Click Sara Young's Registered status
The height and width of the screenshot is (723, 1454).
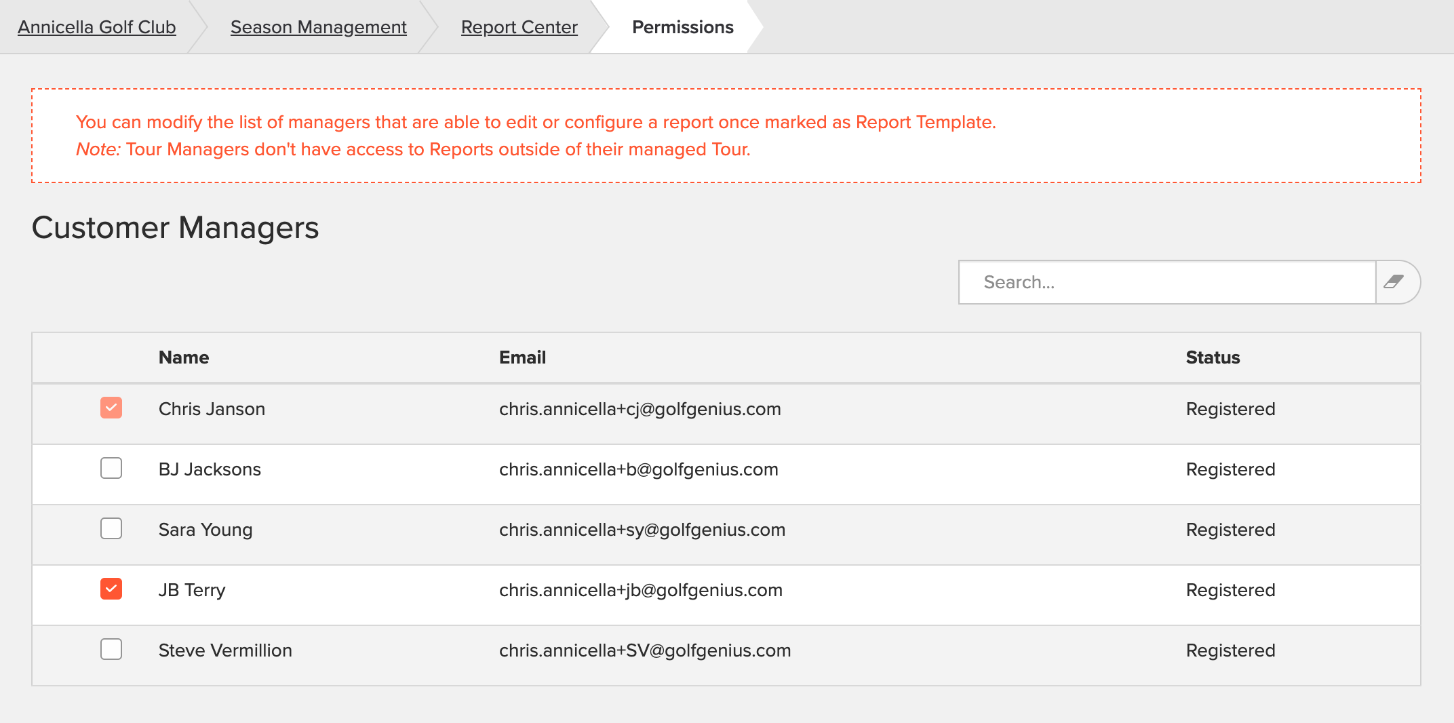pyautogui.click(x=1231, y=530)
